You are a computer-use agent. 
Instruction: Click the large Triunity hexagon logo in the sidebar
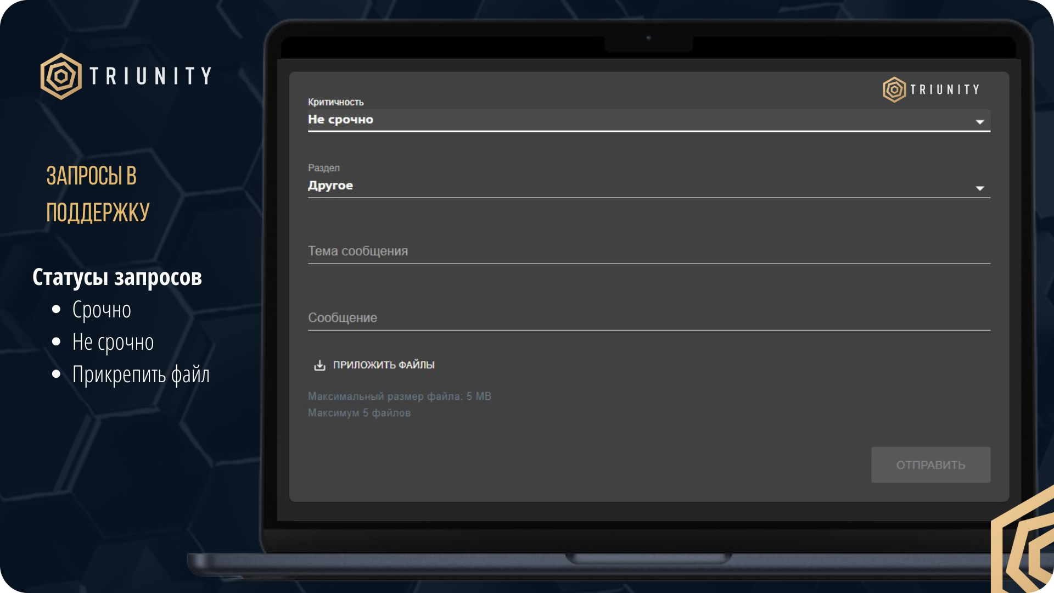[x=61, y=76]
